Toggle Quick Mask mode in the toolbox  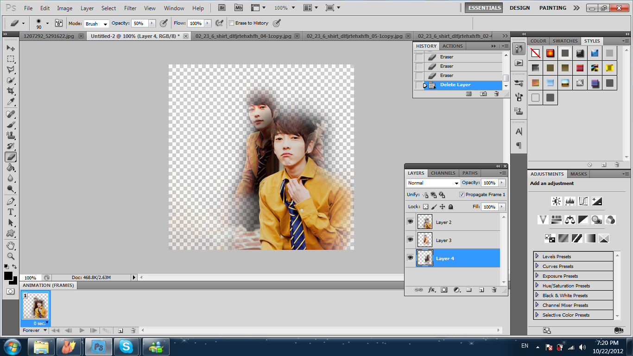[10, 292]
